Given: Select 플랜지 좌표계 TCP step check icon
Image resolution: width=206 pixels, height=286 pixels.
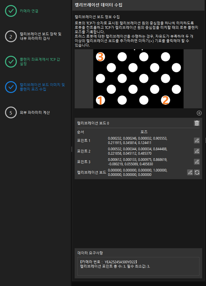Looking at the screenshot, I should [x=11, y=62].
